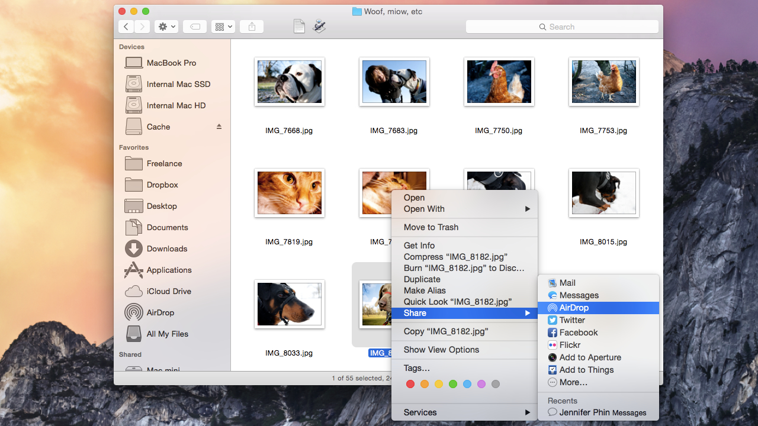Click the Search field

click(562, 27)
